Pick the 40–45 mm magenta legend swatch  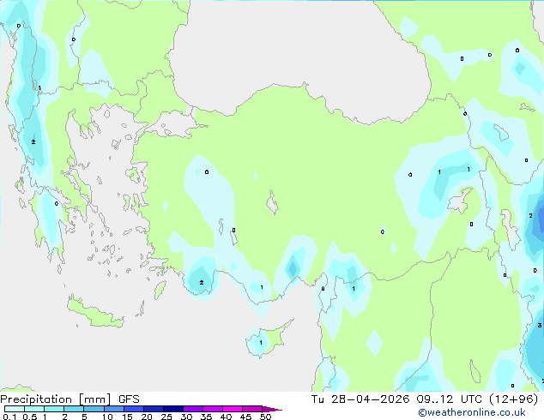pyautogui.click(x=232, y=409)
